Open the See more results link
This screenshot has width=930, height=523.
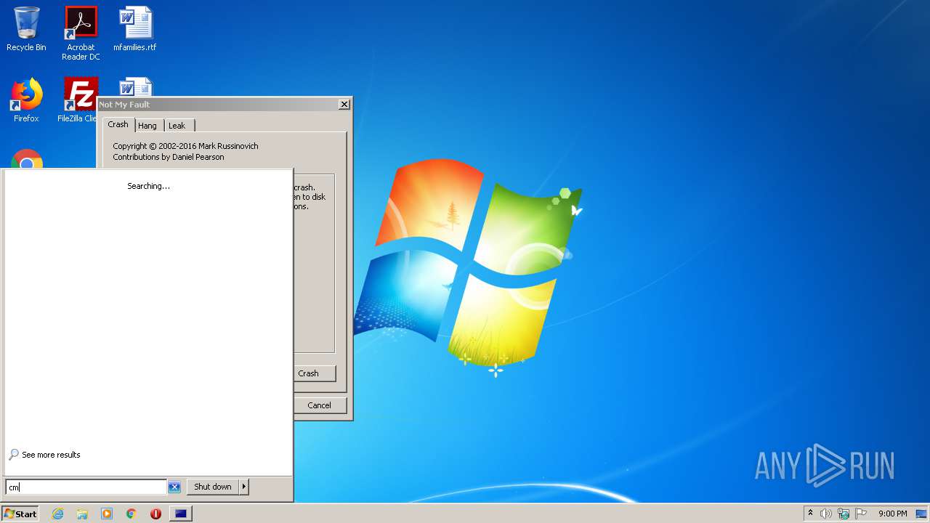pyautogui.click(x=51, y=455)
